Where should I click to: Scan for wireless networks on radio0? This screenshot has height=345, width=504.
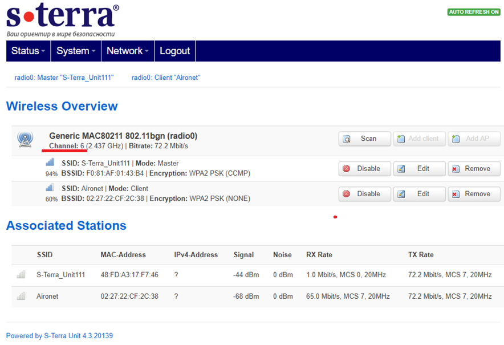pyautogui.click(x=364, y=139)
